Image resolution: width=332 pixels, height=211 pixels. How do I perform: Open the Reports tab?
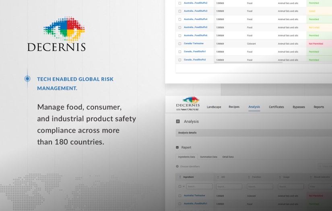319,107
